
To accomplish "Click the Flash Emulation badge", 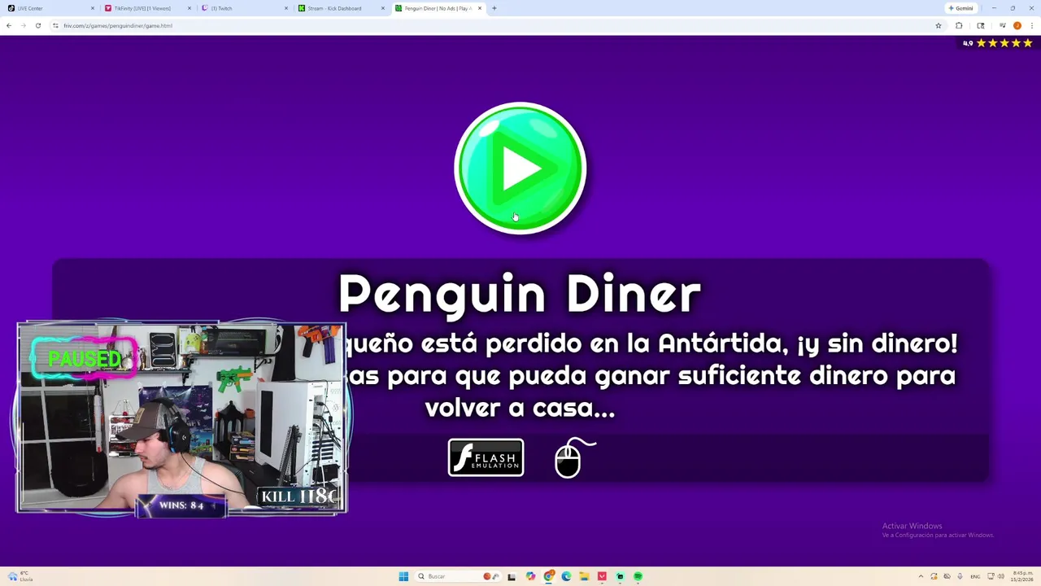I will tap(486, 457).
